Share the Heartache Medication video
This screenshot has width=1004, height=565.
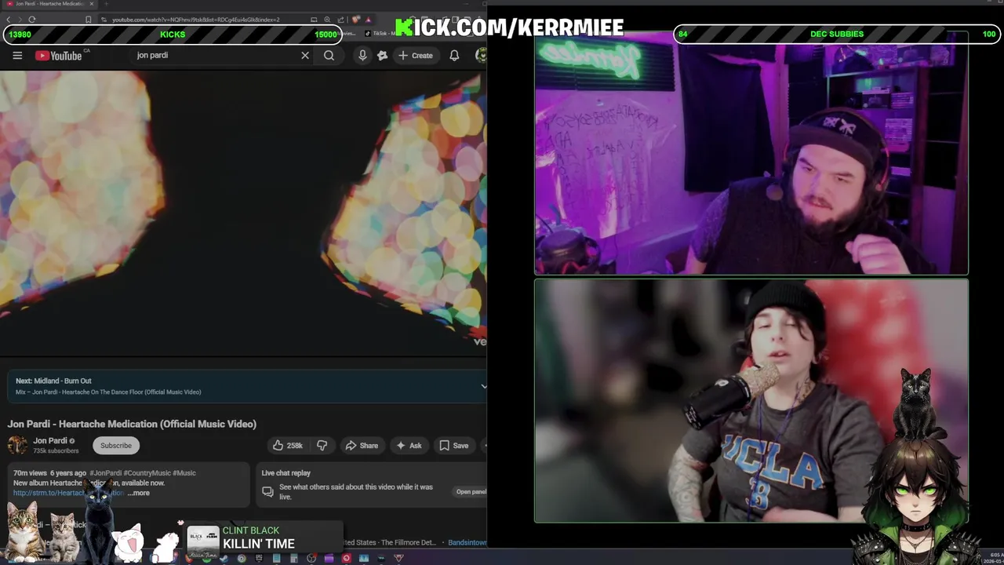(x=362, y=445)
